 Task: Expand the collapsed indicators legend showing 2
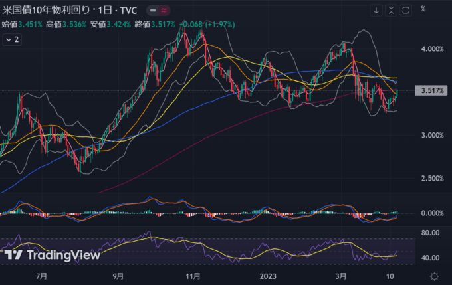pos(12,40)
